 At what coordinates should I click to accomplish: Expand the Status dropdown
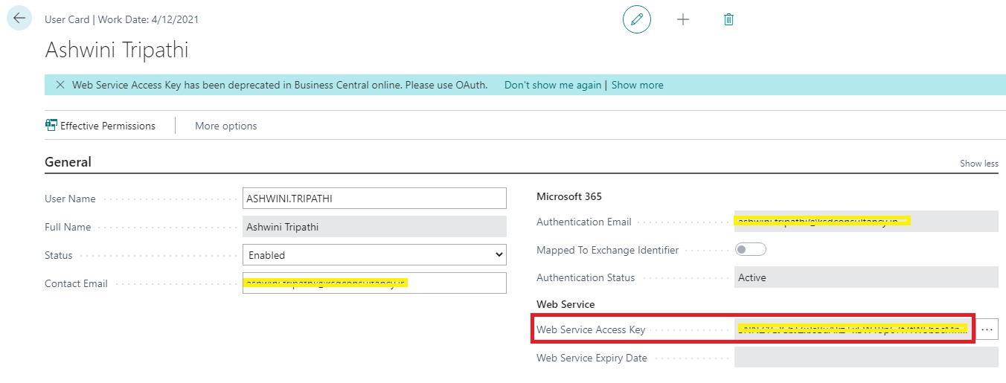374,255
